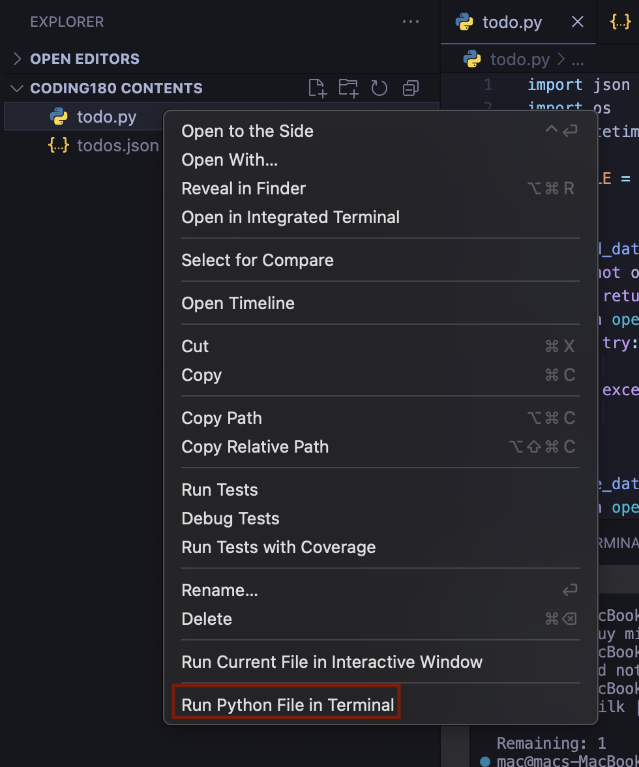Click the New Folder icon in Explorer
The image size is (639, 767).
click(x=349, y=88)
